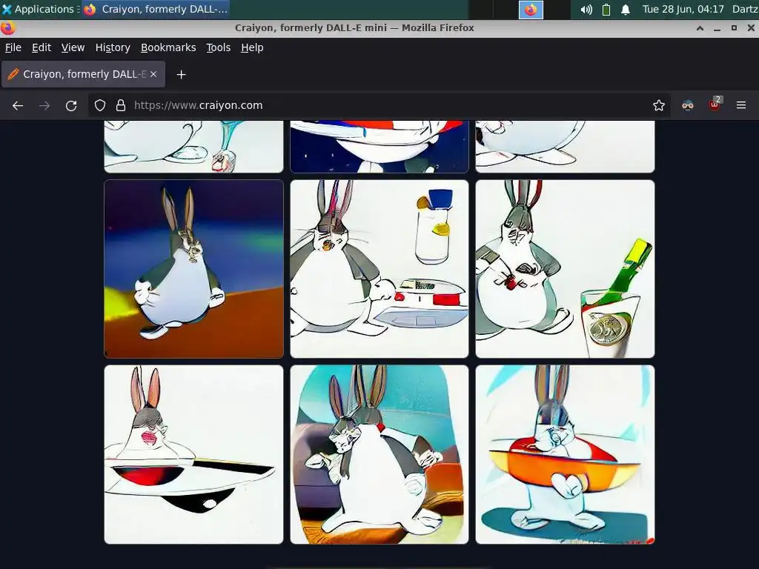Viewport: 759px width, 569px height.
Task: Open the tracking protection shield icon
Action: tap(100, 105)
